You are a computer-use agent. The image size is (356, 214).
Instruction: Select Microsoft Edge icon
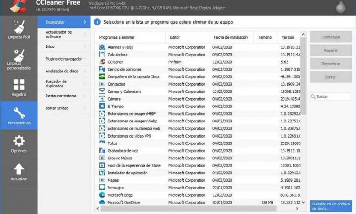102,195
